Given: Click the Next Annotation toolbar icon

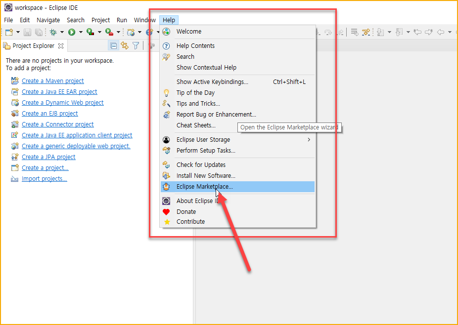Looking at the screenshot, I should click(380, 32).
